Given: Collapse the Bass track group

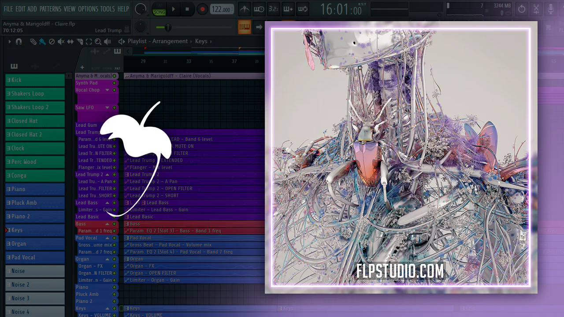Looking at the screenshot, I should [x=107, y=224].
